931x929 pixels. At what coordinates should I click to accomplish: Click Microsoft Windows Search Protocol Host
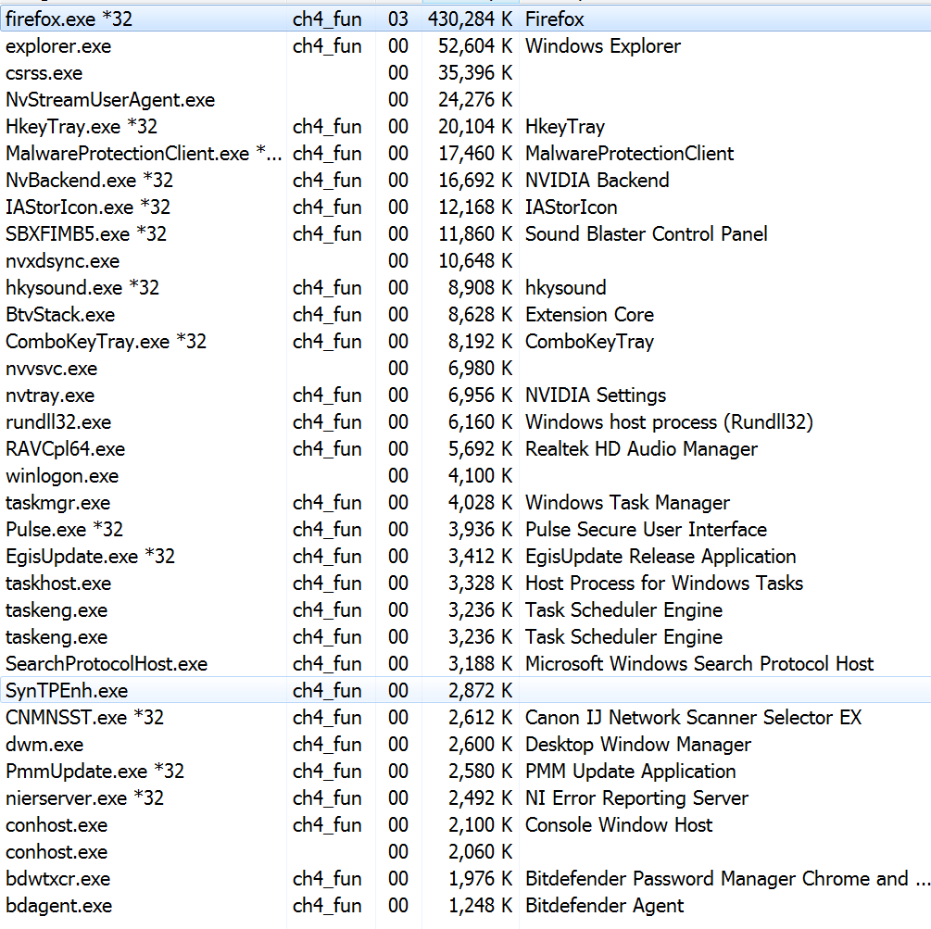coord(699,664)
